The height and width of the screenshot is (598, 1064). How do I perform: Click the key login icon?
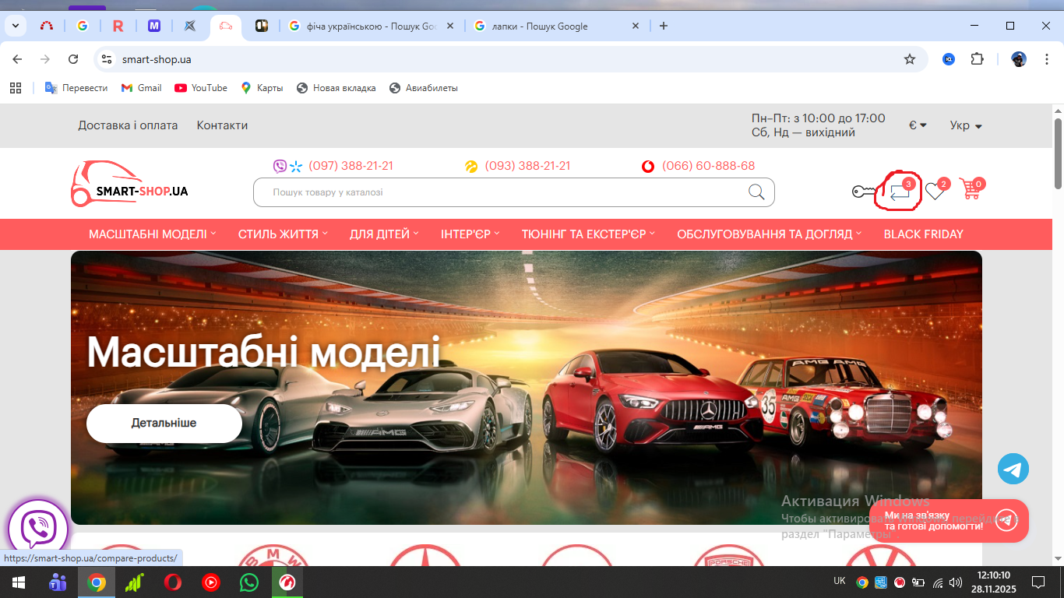coord(864,192)
